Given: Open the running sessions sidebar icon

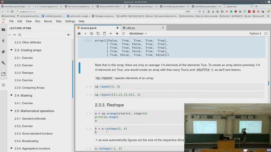Looking at the screenshot, I should point(3,41).
